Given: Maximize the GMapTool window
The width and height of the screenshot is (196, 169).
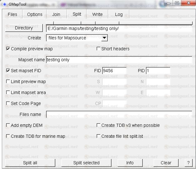Looking at the screenshot, I should pos(177,3).
